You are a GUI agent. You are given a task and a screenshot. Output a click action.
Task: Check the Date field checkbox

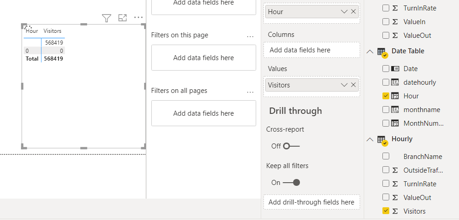click(x=386, y=69)
